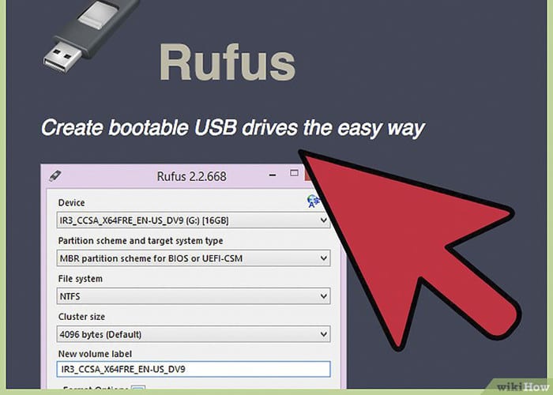This screenshot has height=395, width=553.
Task: Click the 'File system' label
Action: [x=81, y=279]
